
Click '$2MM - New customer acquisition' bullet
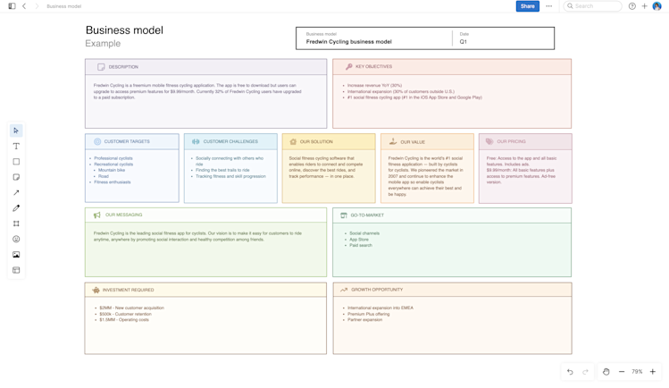pyautogui.click(x=132, y=308)
